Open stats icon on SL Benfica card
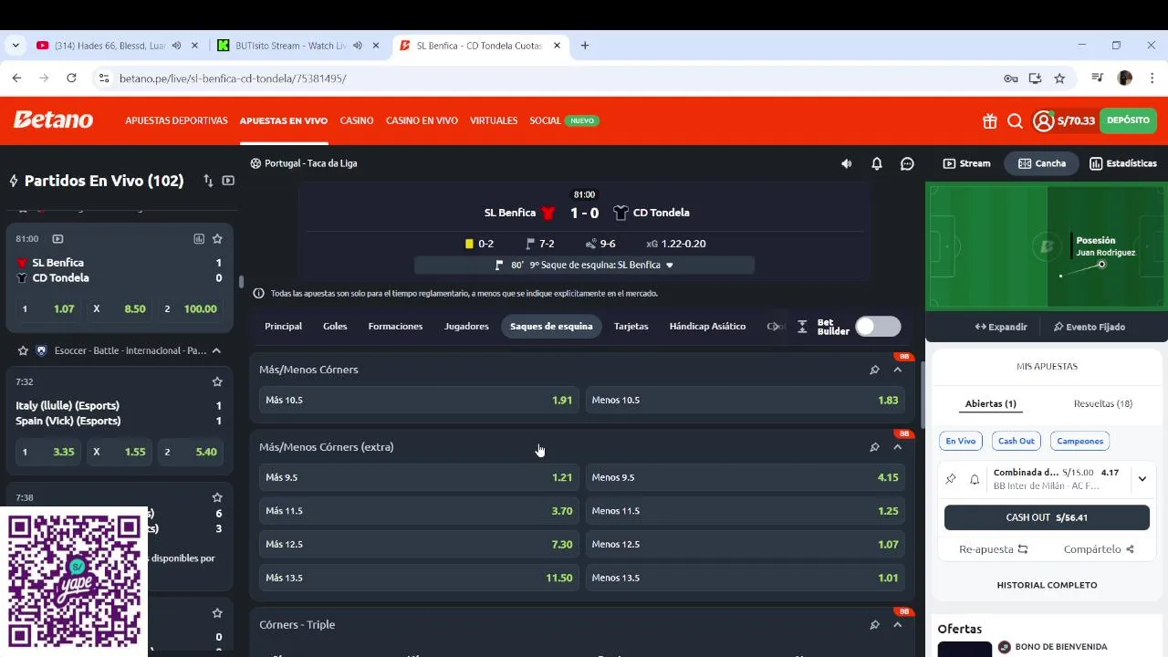The height and width of the screenshot is (657, 1168). [199, 239]
